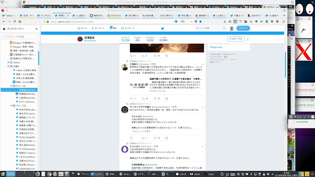This screenshot has height=177, width=315.
Task: Open Firefox hamburger menu
Action: tap(283, 22)
